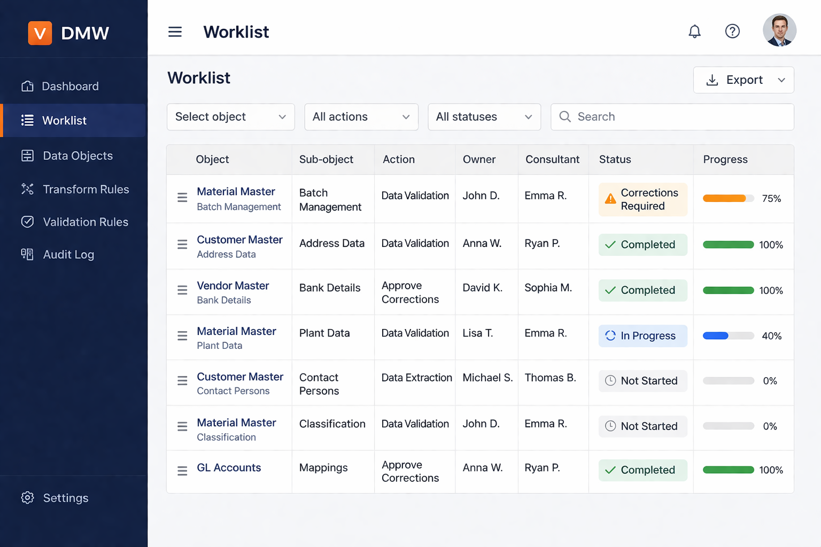The height and width of the screenshot is (547, 821).
Task: Click the drag handle on GL Accounts row
Action: click(x=182, y=471)
